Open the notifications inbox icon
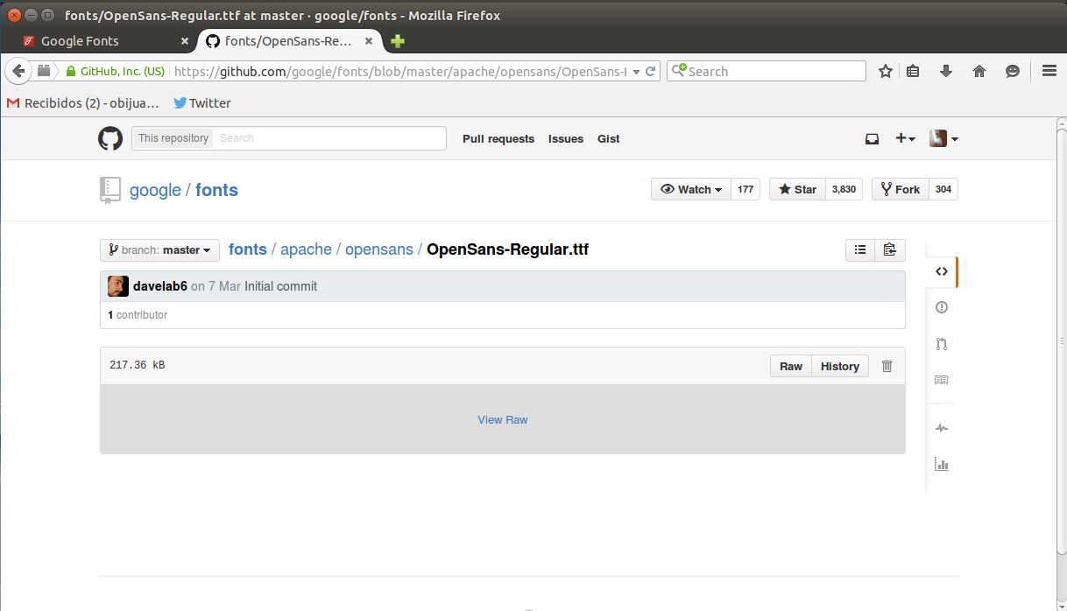Screen dimensions: 1067x611 872,138
